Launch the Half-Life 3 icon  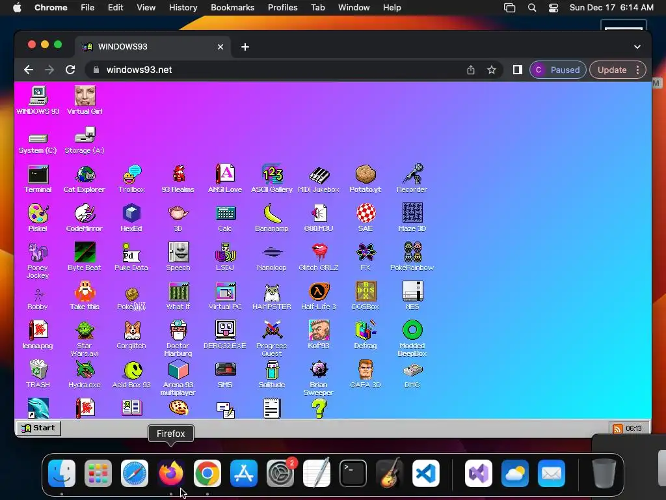coord(319,296)
